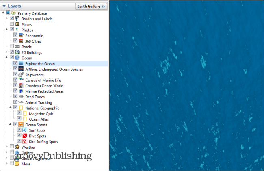The height and width of the screenshot is (171, 264).
Task: Click the Animal Tracking shark icon
Action: [x=21, y=102]
